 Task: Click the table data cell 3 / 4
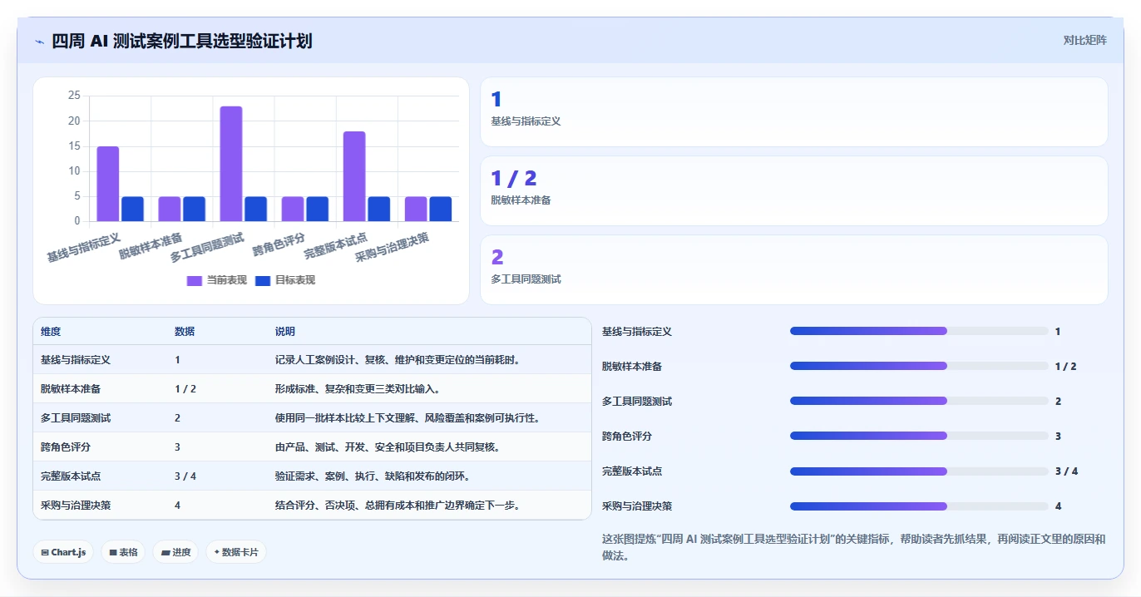(185, 476)
